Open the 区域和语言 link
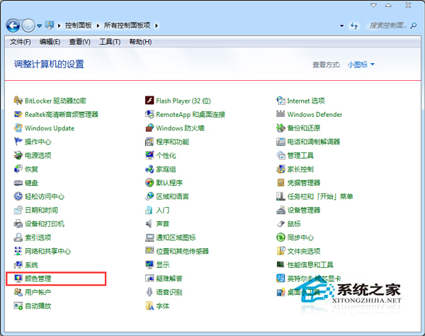 tap(172, 196)
